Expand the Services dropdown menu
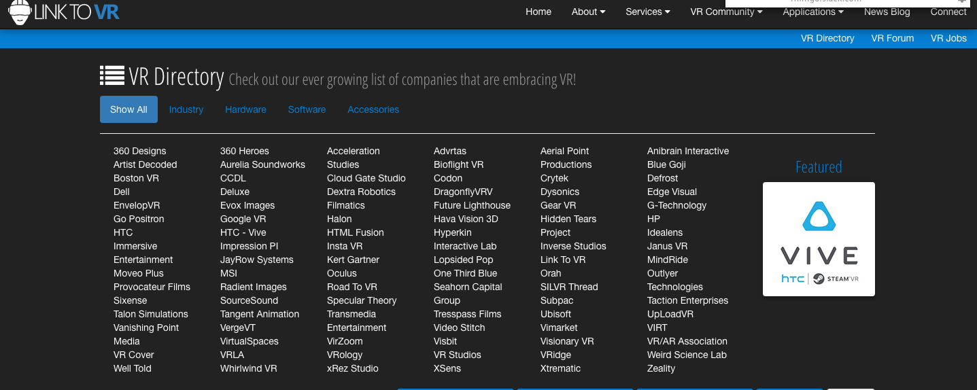The height and width of the screenshot is (390, 977). click(648, 12)
